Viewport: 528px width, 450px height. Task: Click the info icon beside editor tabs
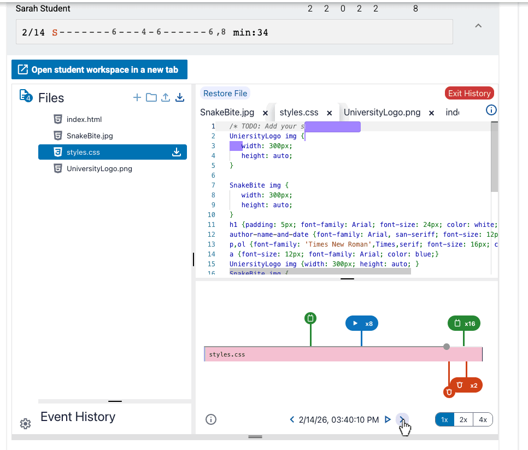[491, 110]
